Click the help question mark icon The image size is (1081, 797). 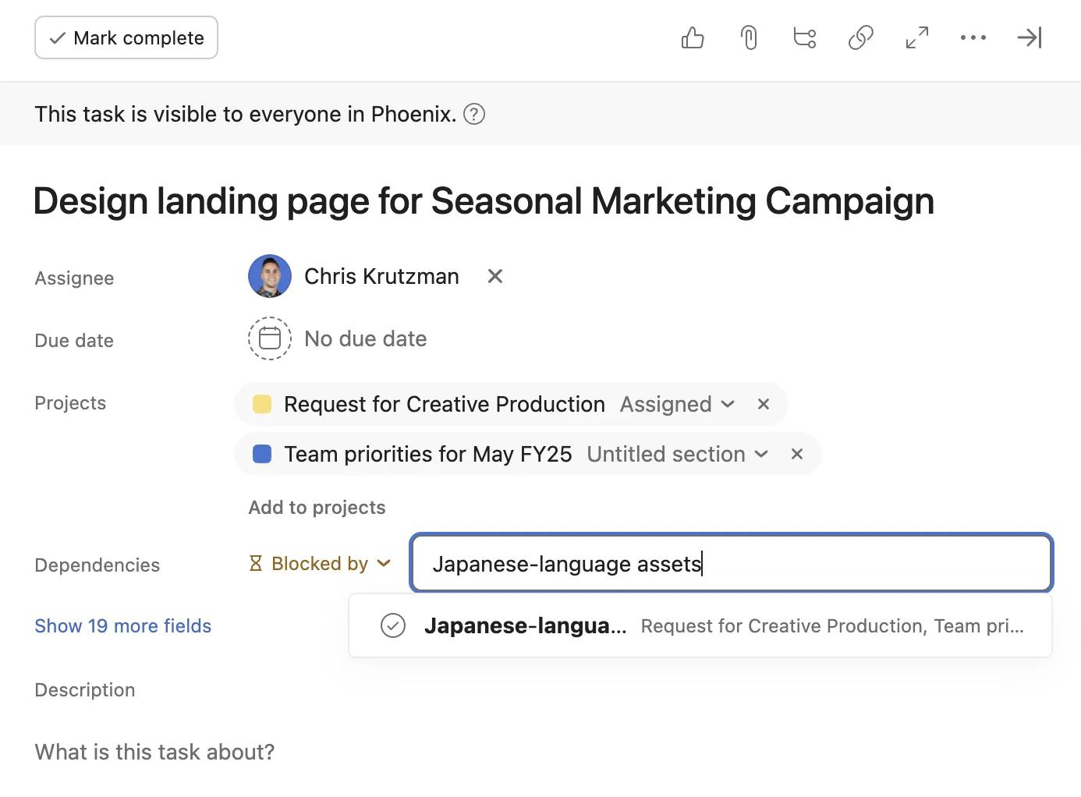(474, 115)
